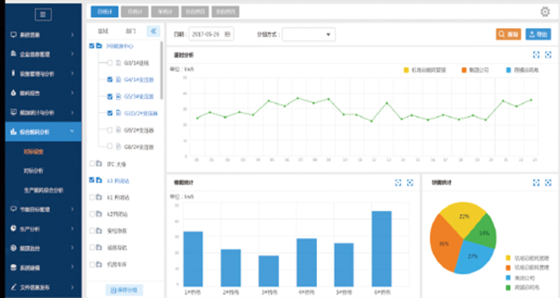Click the water-drop icon in sidebar

coord(13,93)
